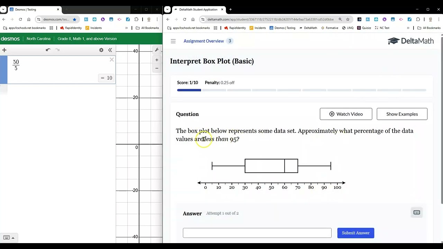This screenshot has width=443, height=249.
Task: Reload the Desmos page
Action: pyautogui.click(x=20, y=19)
